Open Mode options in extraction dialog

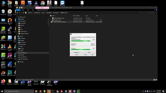tap(86, 55)
